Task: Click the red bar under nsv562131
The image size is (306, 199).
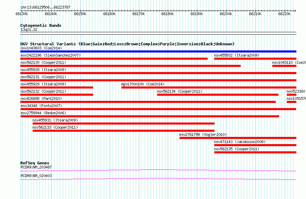Action: (158, 80)
